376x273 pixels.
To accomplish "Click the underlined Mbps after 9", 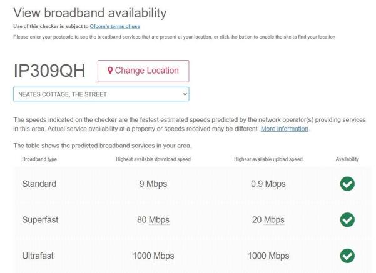I will [x=157, y=184].
